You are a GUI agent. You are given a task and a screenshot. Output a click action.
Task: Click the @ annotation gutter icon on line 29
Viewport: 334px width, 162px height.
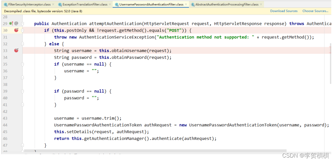(x=16, y=23)
